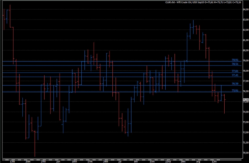Screen dimensions: 249x163
Task: Click the 20th date label on time axis
Action: (28, 161)
